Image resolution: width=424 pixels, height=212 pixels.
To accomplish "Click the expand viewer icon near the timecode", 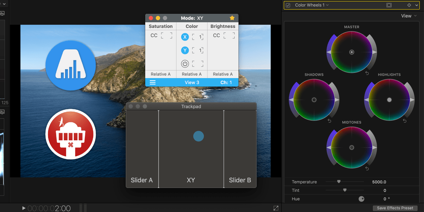I will pyautogui.click(x=276, y=208).
